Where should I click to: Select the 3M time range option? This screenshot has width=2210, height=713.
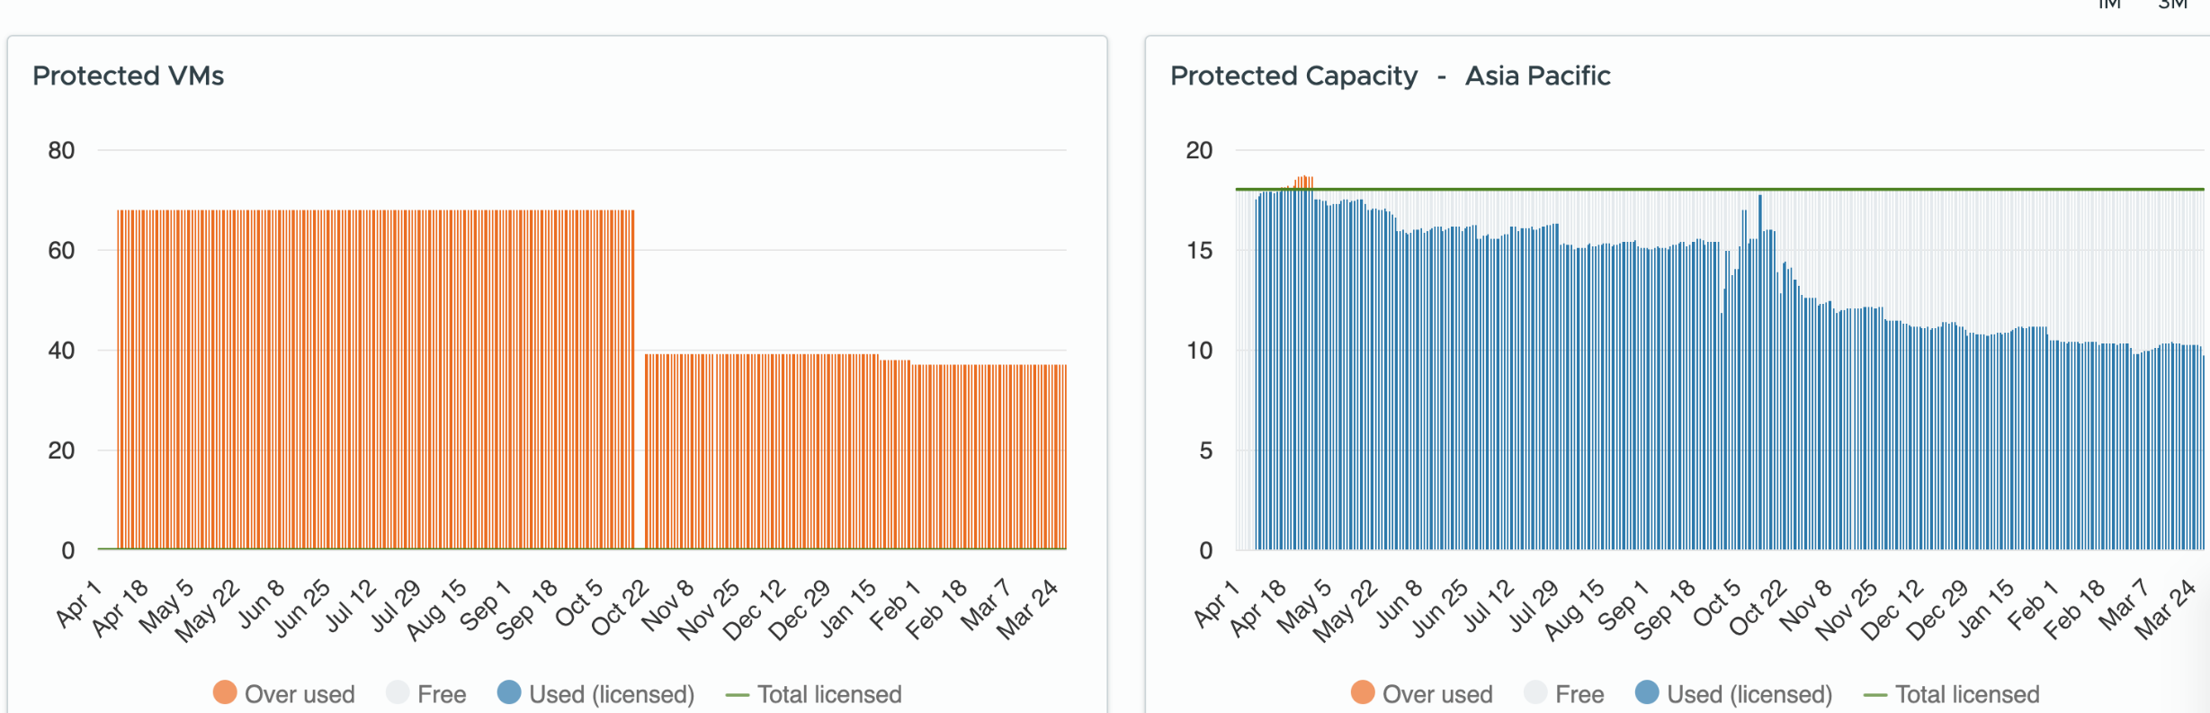2172,4
